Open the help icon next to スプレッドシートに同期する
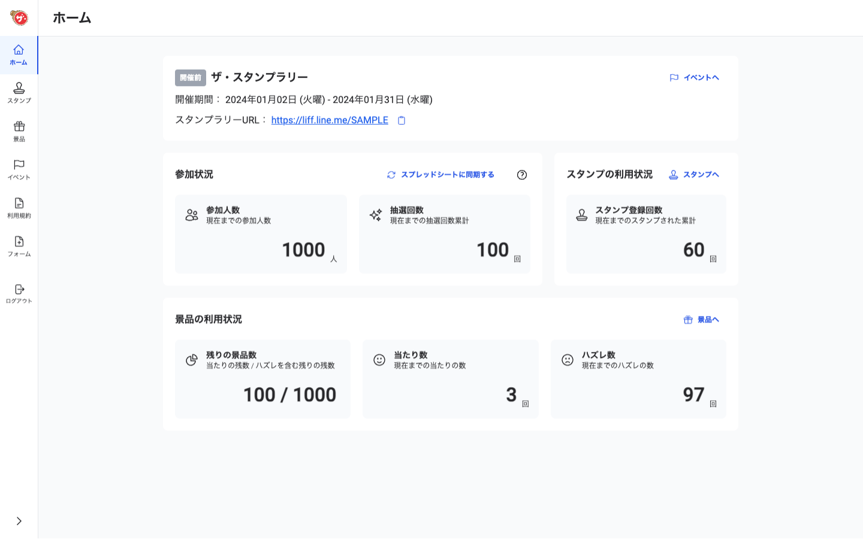 (x=522, y=174)
